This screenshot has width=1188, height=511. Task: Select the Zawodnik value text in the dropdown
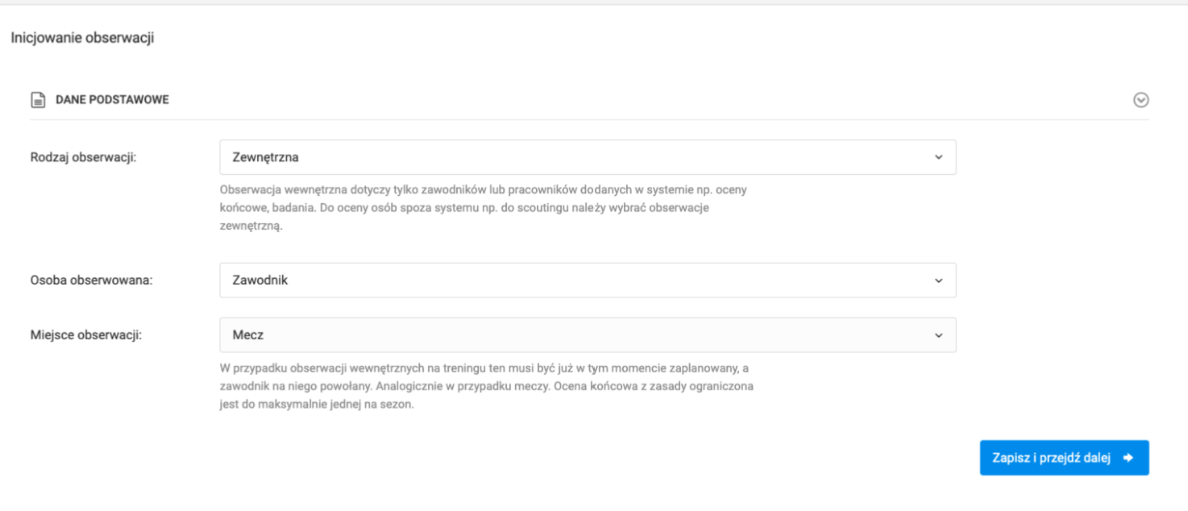pyautogui.click(x=260, y=280)
